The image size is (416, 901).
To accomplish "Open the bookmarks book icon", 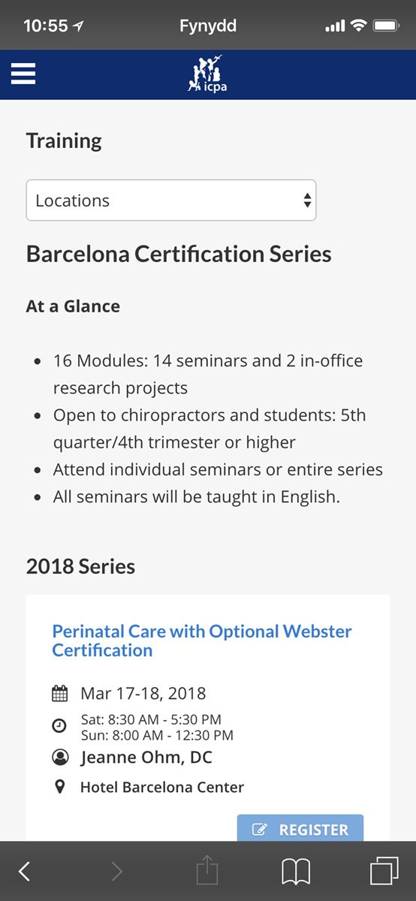I will (x=296, y=872).
